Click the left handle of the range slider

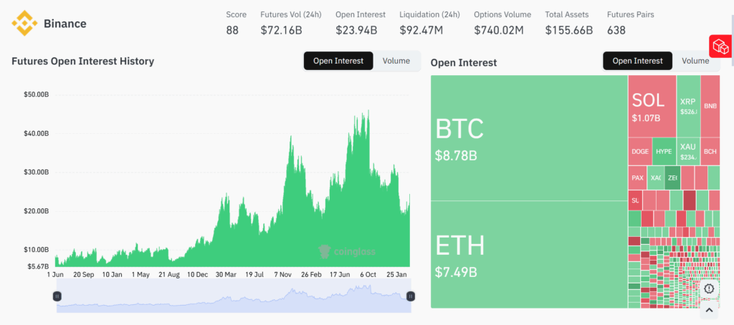(x=57, y=296)
